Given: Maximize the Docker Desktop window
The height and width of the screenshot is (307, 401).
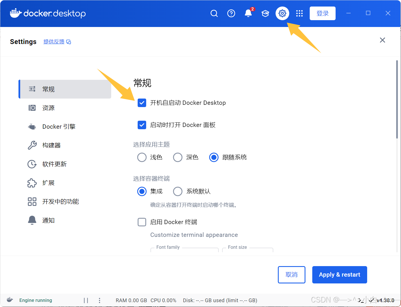Looking at the screenshot, I should click(x=368, y=13).
